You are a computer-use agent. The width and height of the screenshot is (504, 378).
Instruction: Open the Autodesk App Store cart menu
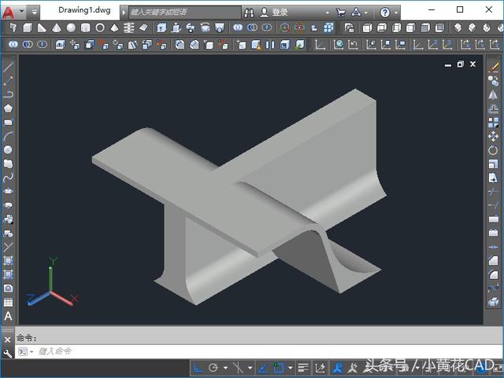tap(340, 13)
